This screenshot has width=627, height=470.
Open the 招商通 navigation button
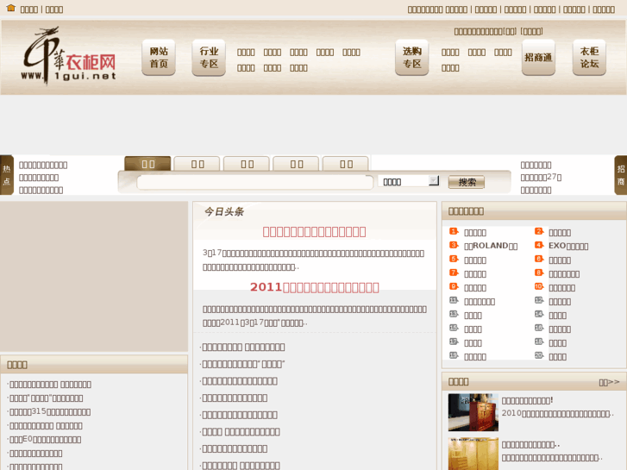(539, 58)
